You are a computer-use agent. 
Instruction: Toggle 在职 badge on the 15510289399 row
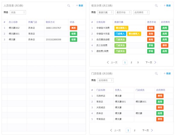(x=74, y=40)
